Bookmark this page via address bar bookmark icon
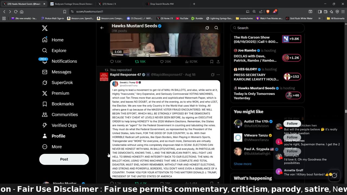Image resolution: width=347 pixels, height=195 pixels. click(x=65, y=12)
